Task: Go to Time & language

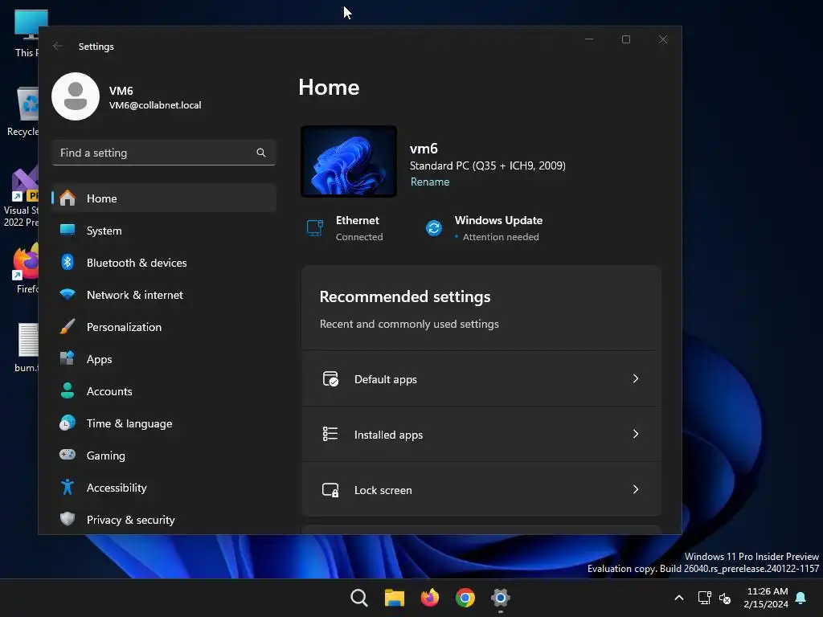Action: (x=164, y=423)
